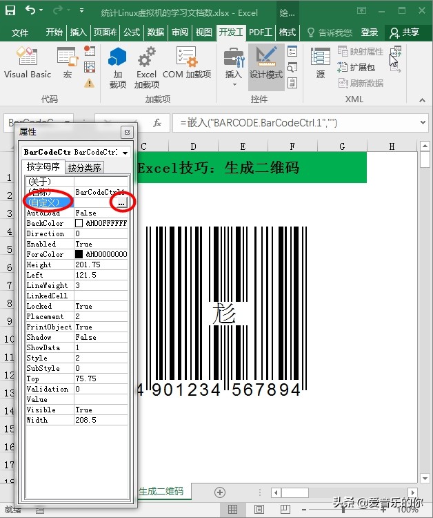Open the 文件 menu tab

pyautogui.click(x=20, y=32)
